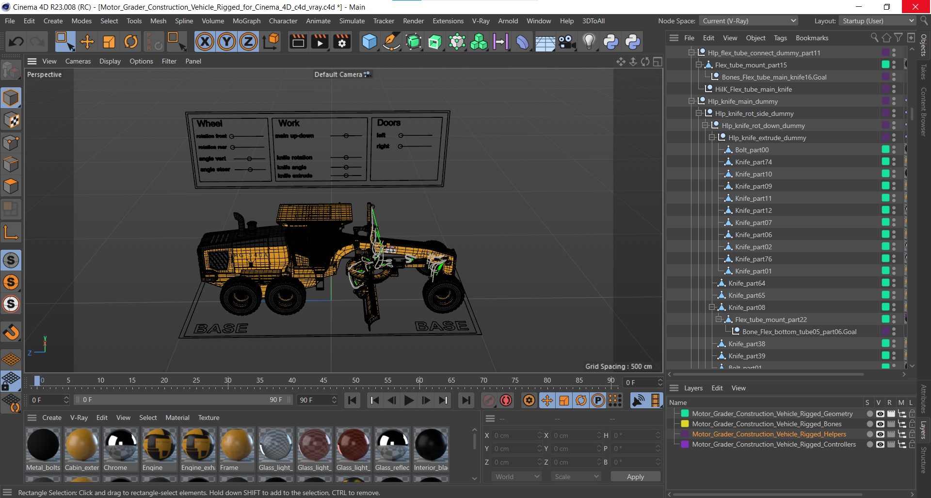
Task: Open the viewport Cameras menu
Action: (78, 61)
